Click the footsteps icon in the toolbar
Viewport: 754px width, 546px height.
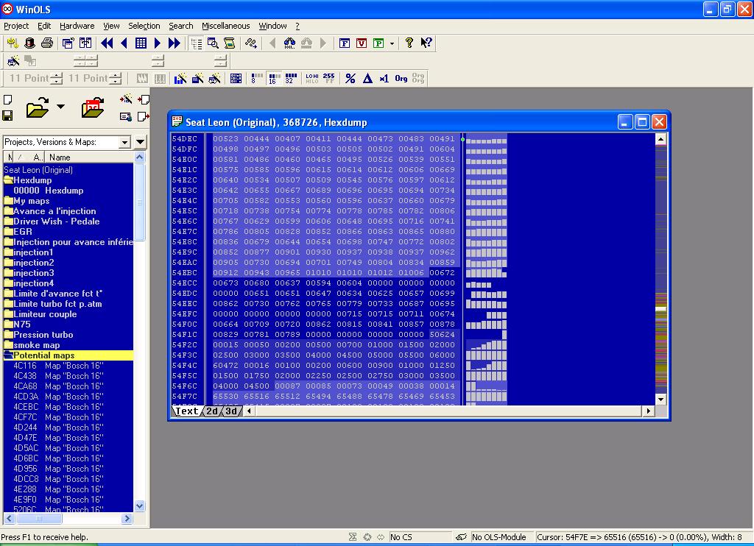pyautogui.click(x=251, y=43)
